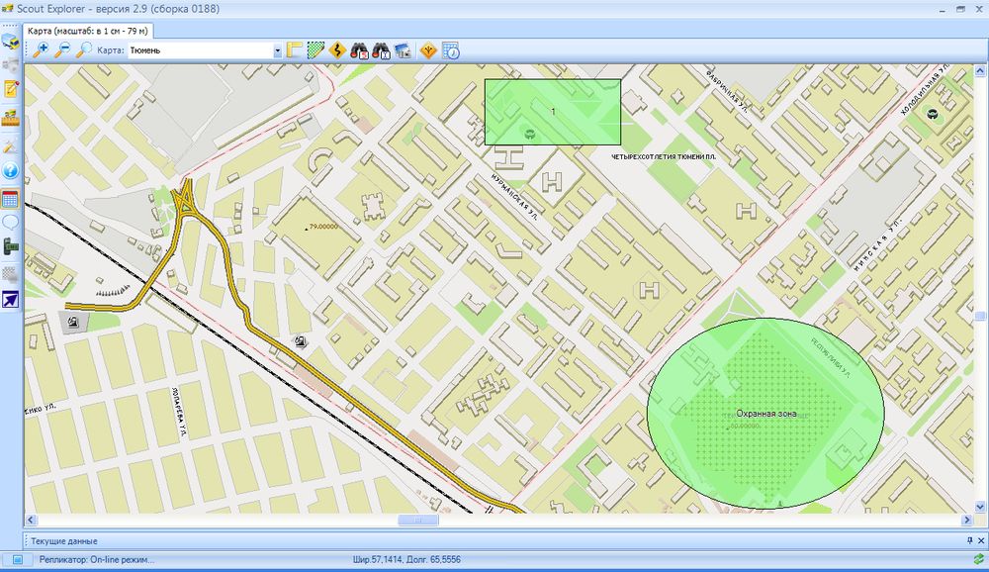Screen dimensions: 989x572
Task: Click the zoom out magnifier tool
Action: tap(62, 50)
